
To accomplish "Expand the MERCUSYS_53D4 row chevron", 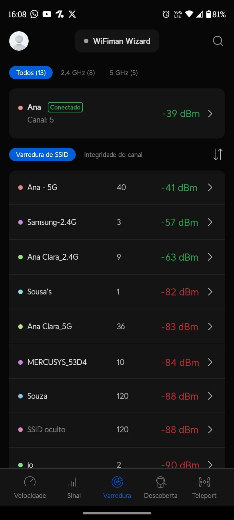I will coord(210,362).
